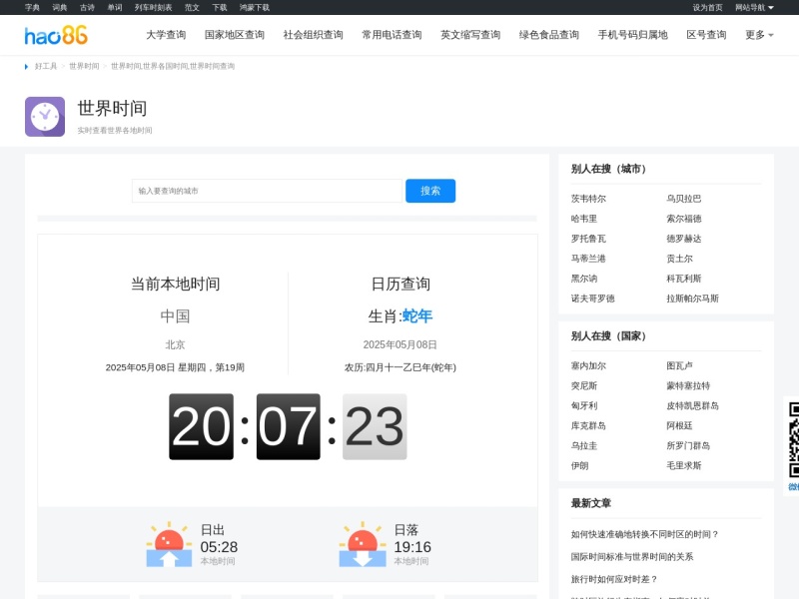The width and height of the screenshot is (799, 599).
Task: Select country 所罗门群岛
Action: click(688, 445)
